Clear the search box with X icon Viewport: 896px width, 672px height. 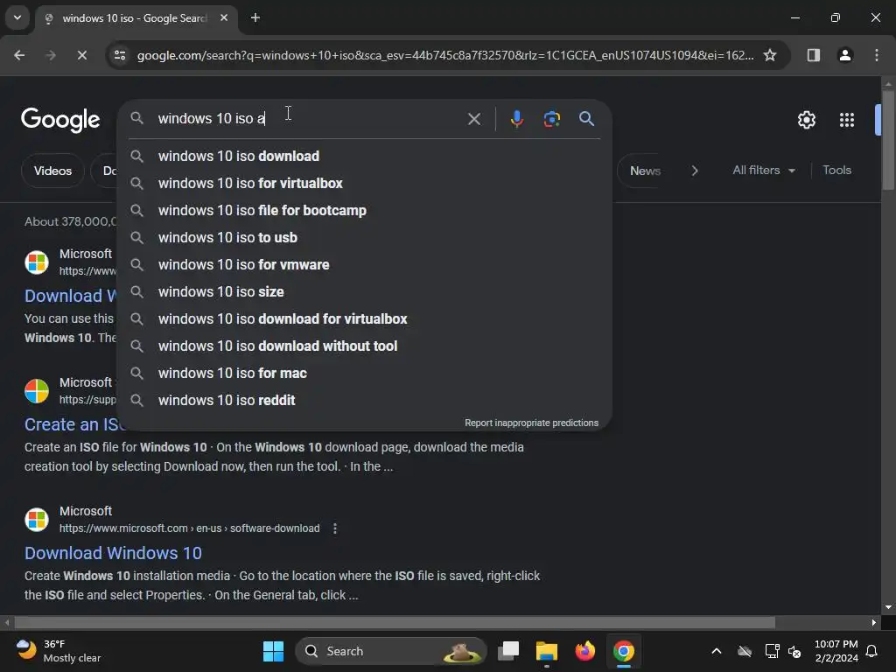click(473, 119)
